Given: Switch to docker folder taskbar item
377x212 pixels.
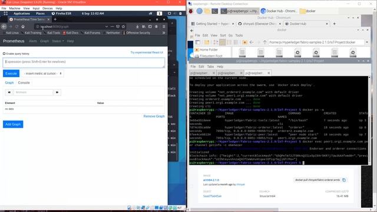Looking at the screenshot, I should tap(307, 11).
